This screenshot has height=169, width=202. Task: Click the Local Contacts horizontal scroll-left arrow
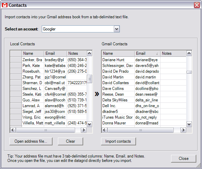coord(13,130)
